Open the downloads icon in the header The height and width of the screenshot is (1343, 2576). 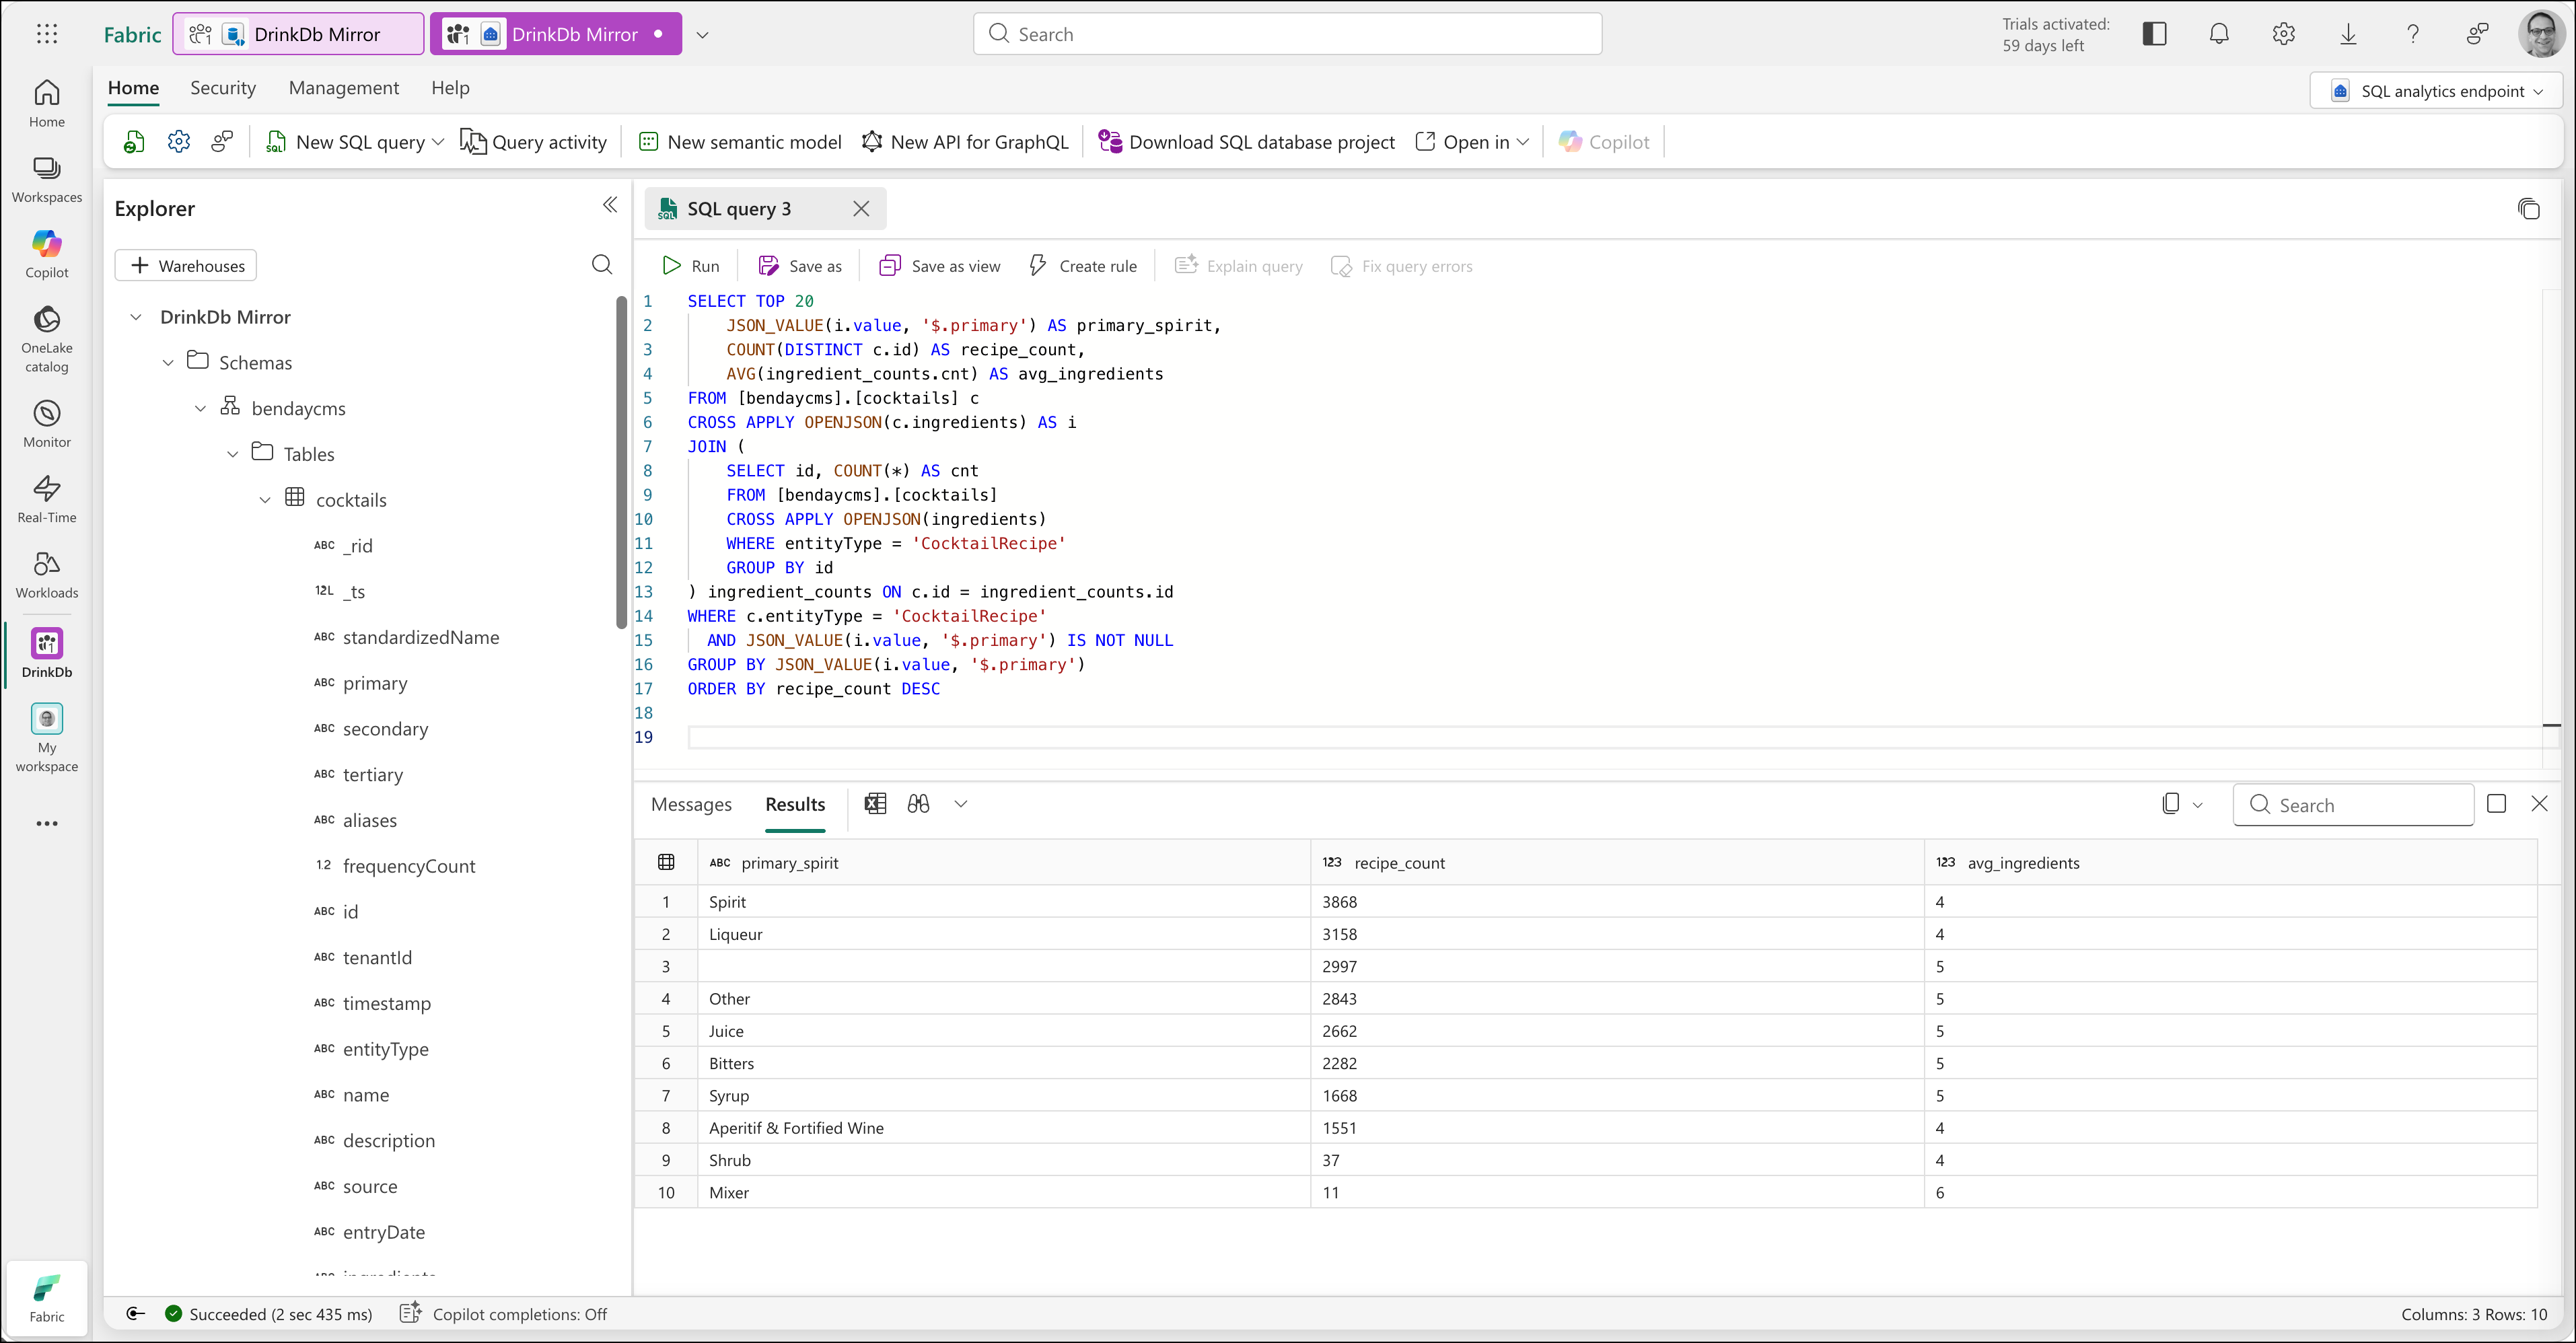(x=2348, y=34)
